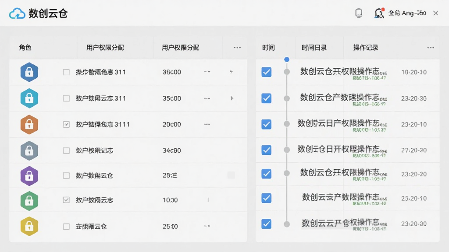Viewport: 449px width, 252px height.
Task: Click the value 35c00
Action: [x=172, y=98]
